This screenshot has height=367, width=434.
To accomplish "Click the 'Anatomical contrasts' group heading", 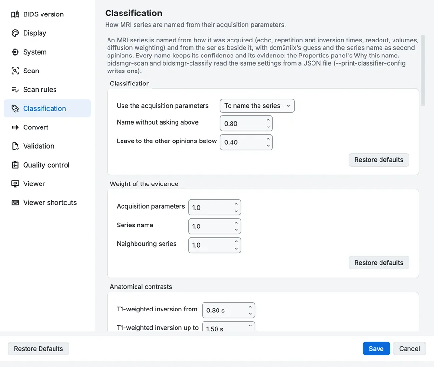I will point(141,287).
